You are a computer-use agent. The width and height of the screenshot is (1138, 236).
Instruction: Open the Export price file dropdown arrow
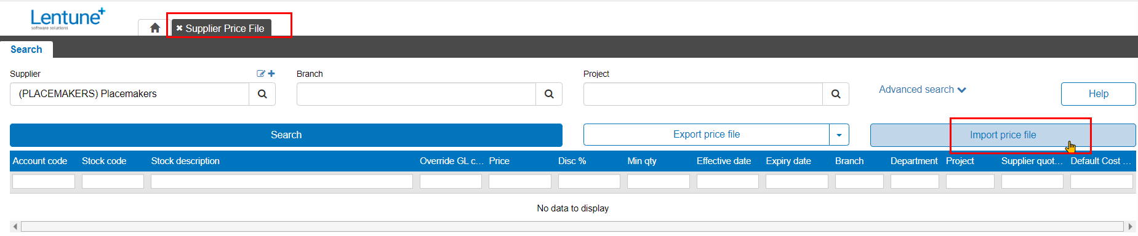pyautogui.click(x=839, y=135)
